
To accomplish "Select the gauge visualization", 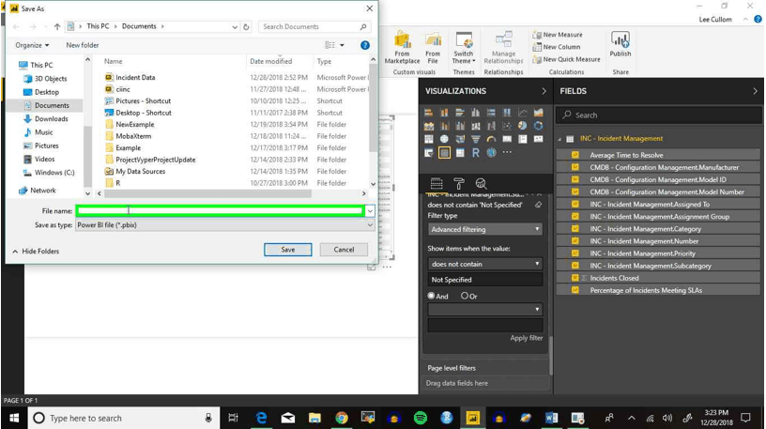I will [x=491, y=139].
